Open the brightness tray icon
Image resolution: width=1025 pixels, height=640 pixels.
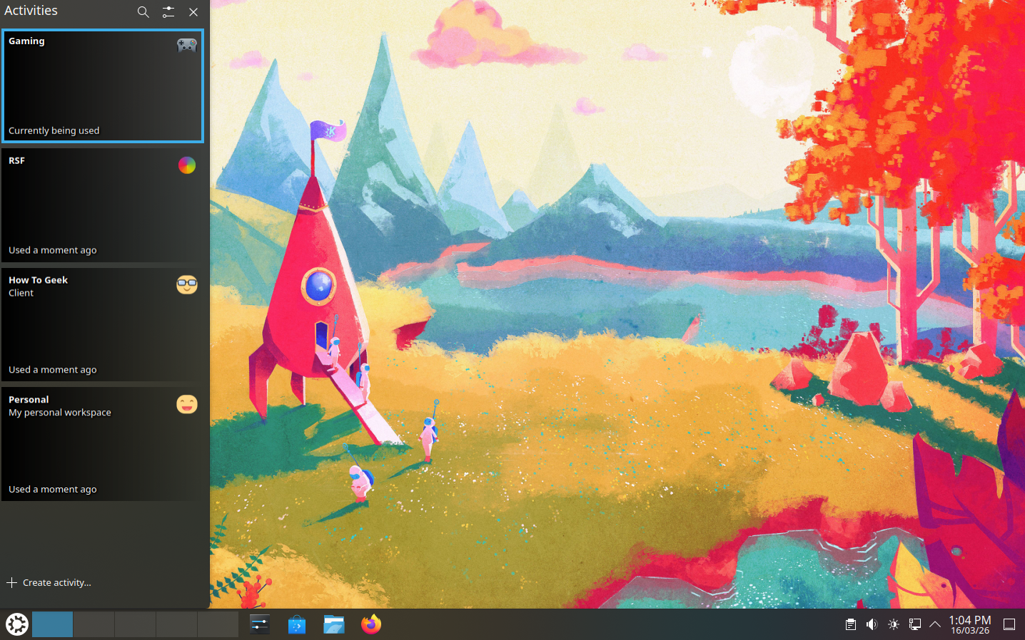point(893,624)
